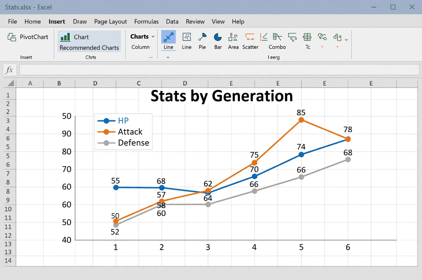Select the data label '57'

(x=161, y=195)
